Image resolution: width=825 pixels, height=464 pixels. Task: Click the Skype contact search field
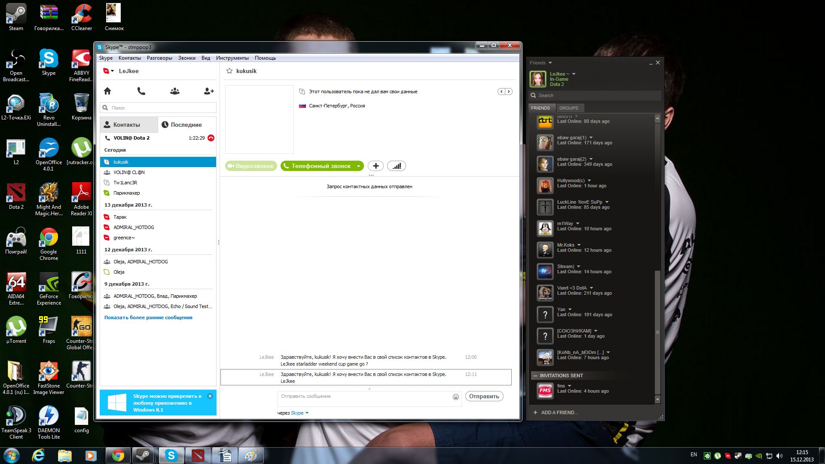coord(158,108)
